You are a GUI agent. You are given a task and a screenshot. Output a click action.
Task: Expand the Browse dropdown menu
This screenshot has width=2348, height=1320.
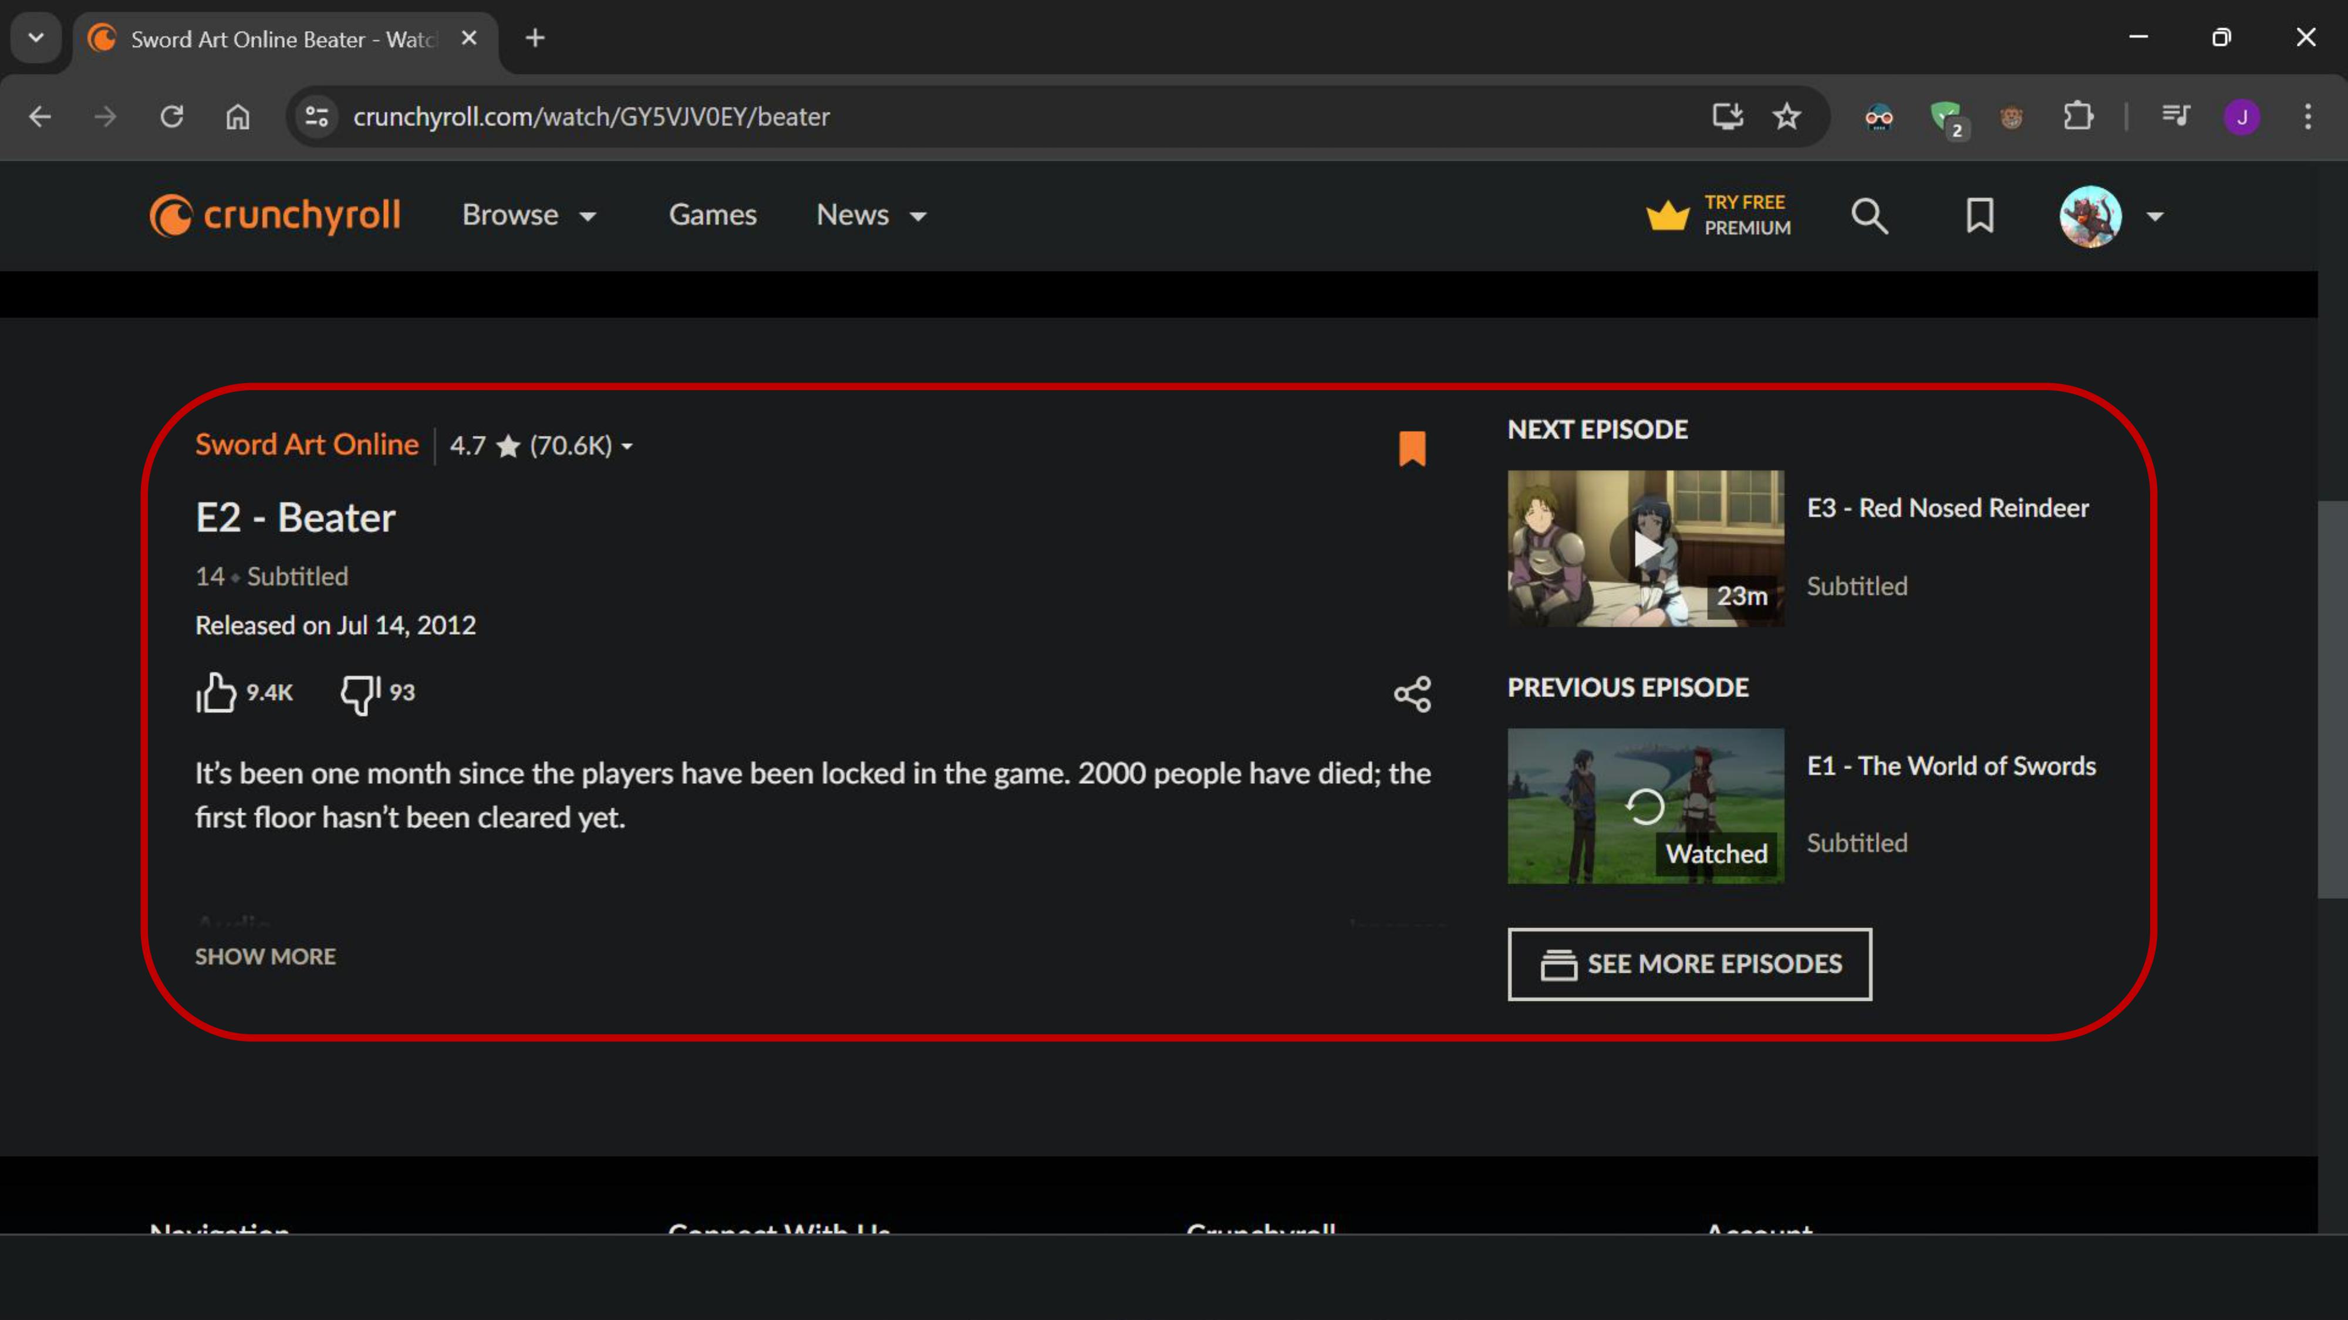[529, 216]
